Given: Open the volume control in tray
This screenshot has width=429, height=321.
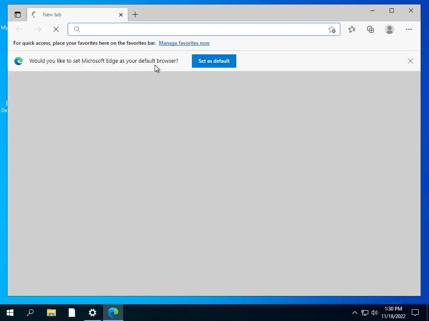Looking at the screenshot, I should point(374,313).
